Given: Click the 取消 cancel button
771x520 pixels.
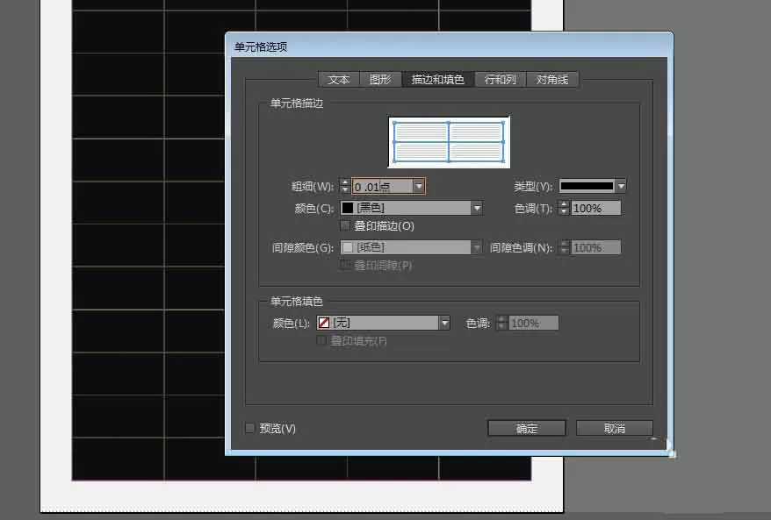Looking at the screenshot, I should coord(614,428).
